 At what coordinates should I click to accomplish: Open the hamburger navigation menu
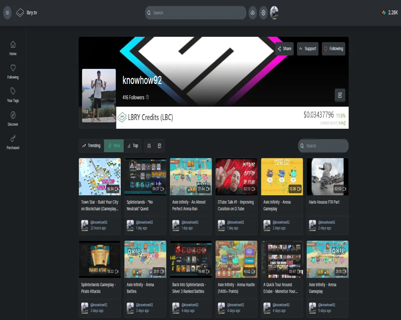(x=7, y=13)
